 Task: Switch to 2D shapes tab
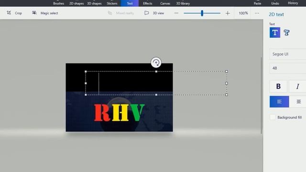coord(76,3)
